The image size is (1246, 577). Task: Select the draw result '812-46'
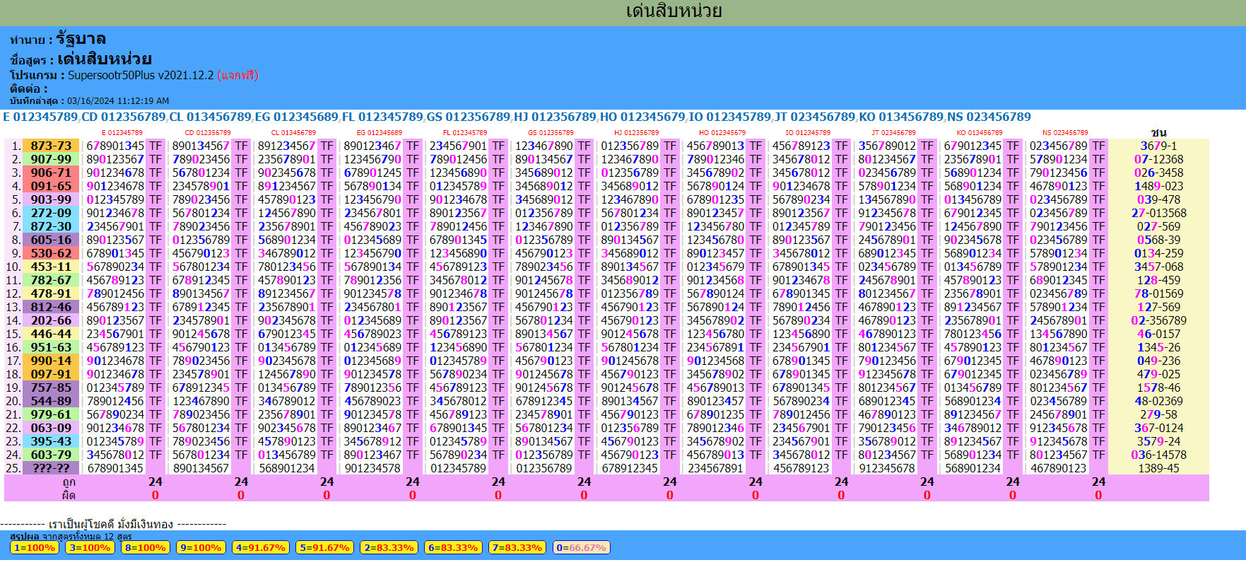[x=51, y=307]
